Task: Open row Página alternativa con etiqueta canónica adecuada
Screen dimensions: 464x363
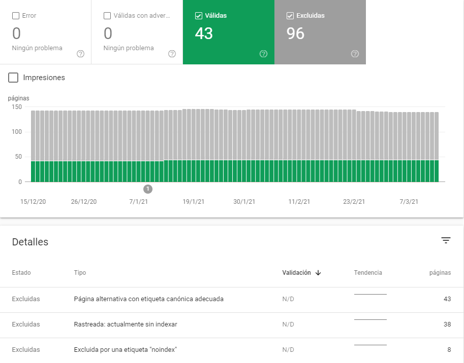Action: click(x=232, y=300)
